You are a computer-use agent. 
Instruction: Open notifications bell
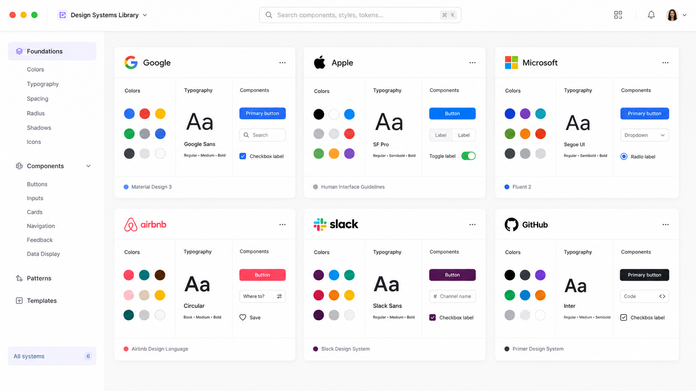click(x=651, y=15)
